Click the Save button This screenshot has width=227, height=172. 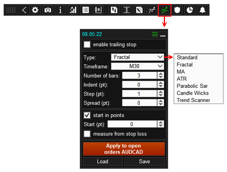(144, 161)
